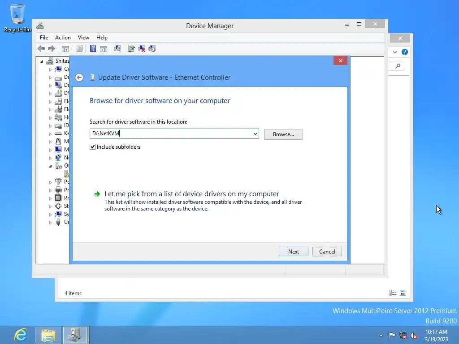Open the Action menu

[x=63, y=38]
